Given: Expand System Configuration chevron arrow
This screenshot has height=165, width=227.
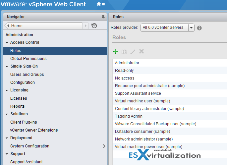Looking at the screenshot, I should click(x=104, y=146).
